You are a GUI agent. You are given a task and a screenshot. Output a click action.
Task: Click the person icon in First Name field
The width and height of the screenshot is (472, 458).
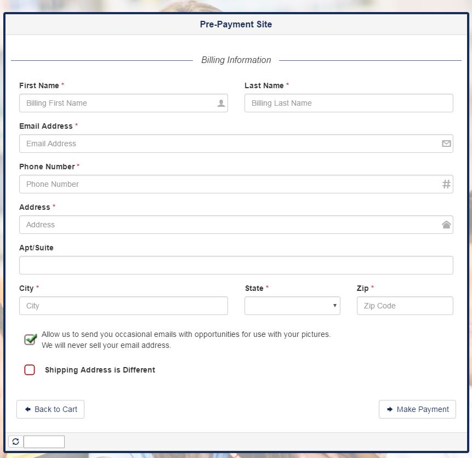pyautogui.click(x=221, y=103)
